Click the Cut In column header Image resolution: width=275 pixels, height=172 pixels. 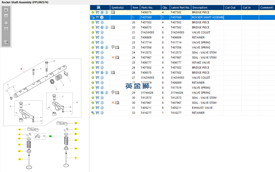pyautogui.click(x=250, y=8)
